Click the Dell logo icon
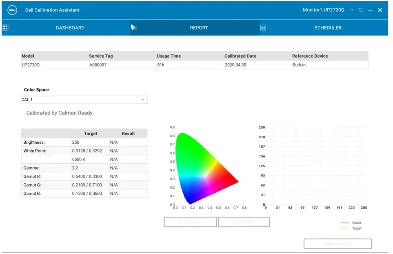Image resolution: width=393 pixels, height=254 pixels. (12, 10)
